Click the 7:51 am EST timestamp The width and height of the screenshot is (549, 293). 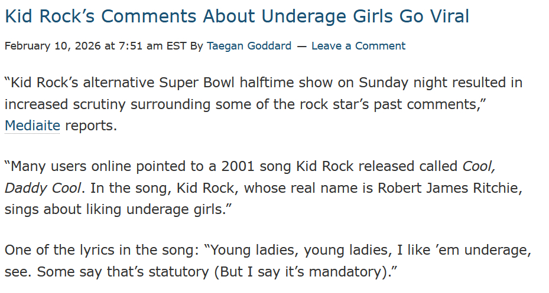click(152, 46)
